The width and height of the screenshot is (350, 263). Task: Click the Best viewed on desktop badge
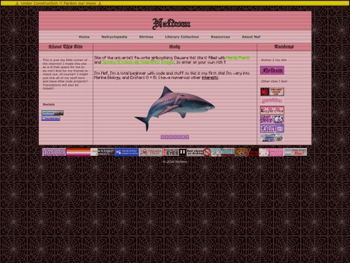pyautogui.click(x=199, y=152)
